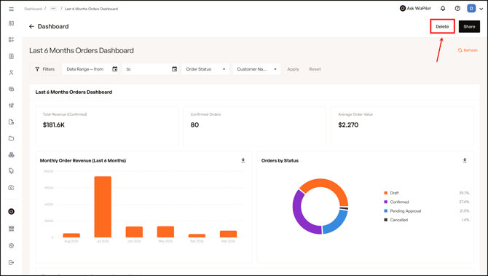
Task: Open the folder icon in the sidebar
Action: point(11,138)
